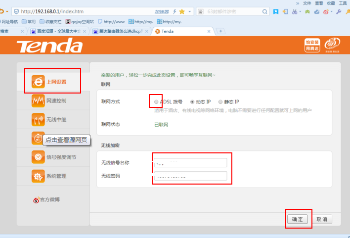Select the 动态 IP radio button

pyautogui.click(x=192, y=102)
